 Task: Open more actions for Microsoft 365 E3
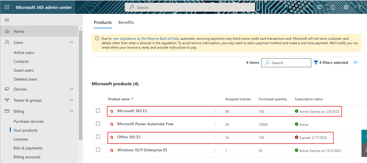coord(215,111)
